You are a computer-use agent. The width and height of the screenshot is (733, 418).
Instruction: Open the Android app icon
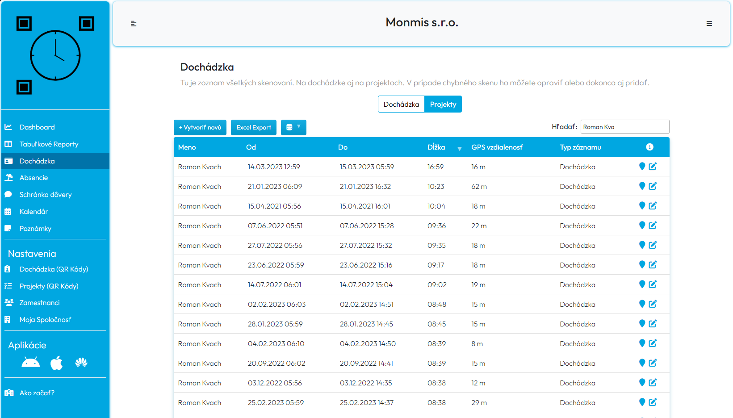(x=31, y=362)
